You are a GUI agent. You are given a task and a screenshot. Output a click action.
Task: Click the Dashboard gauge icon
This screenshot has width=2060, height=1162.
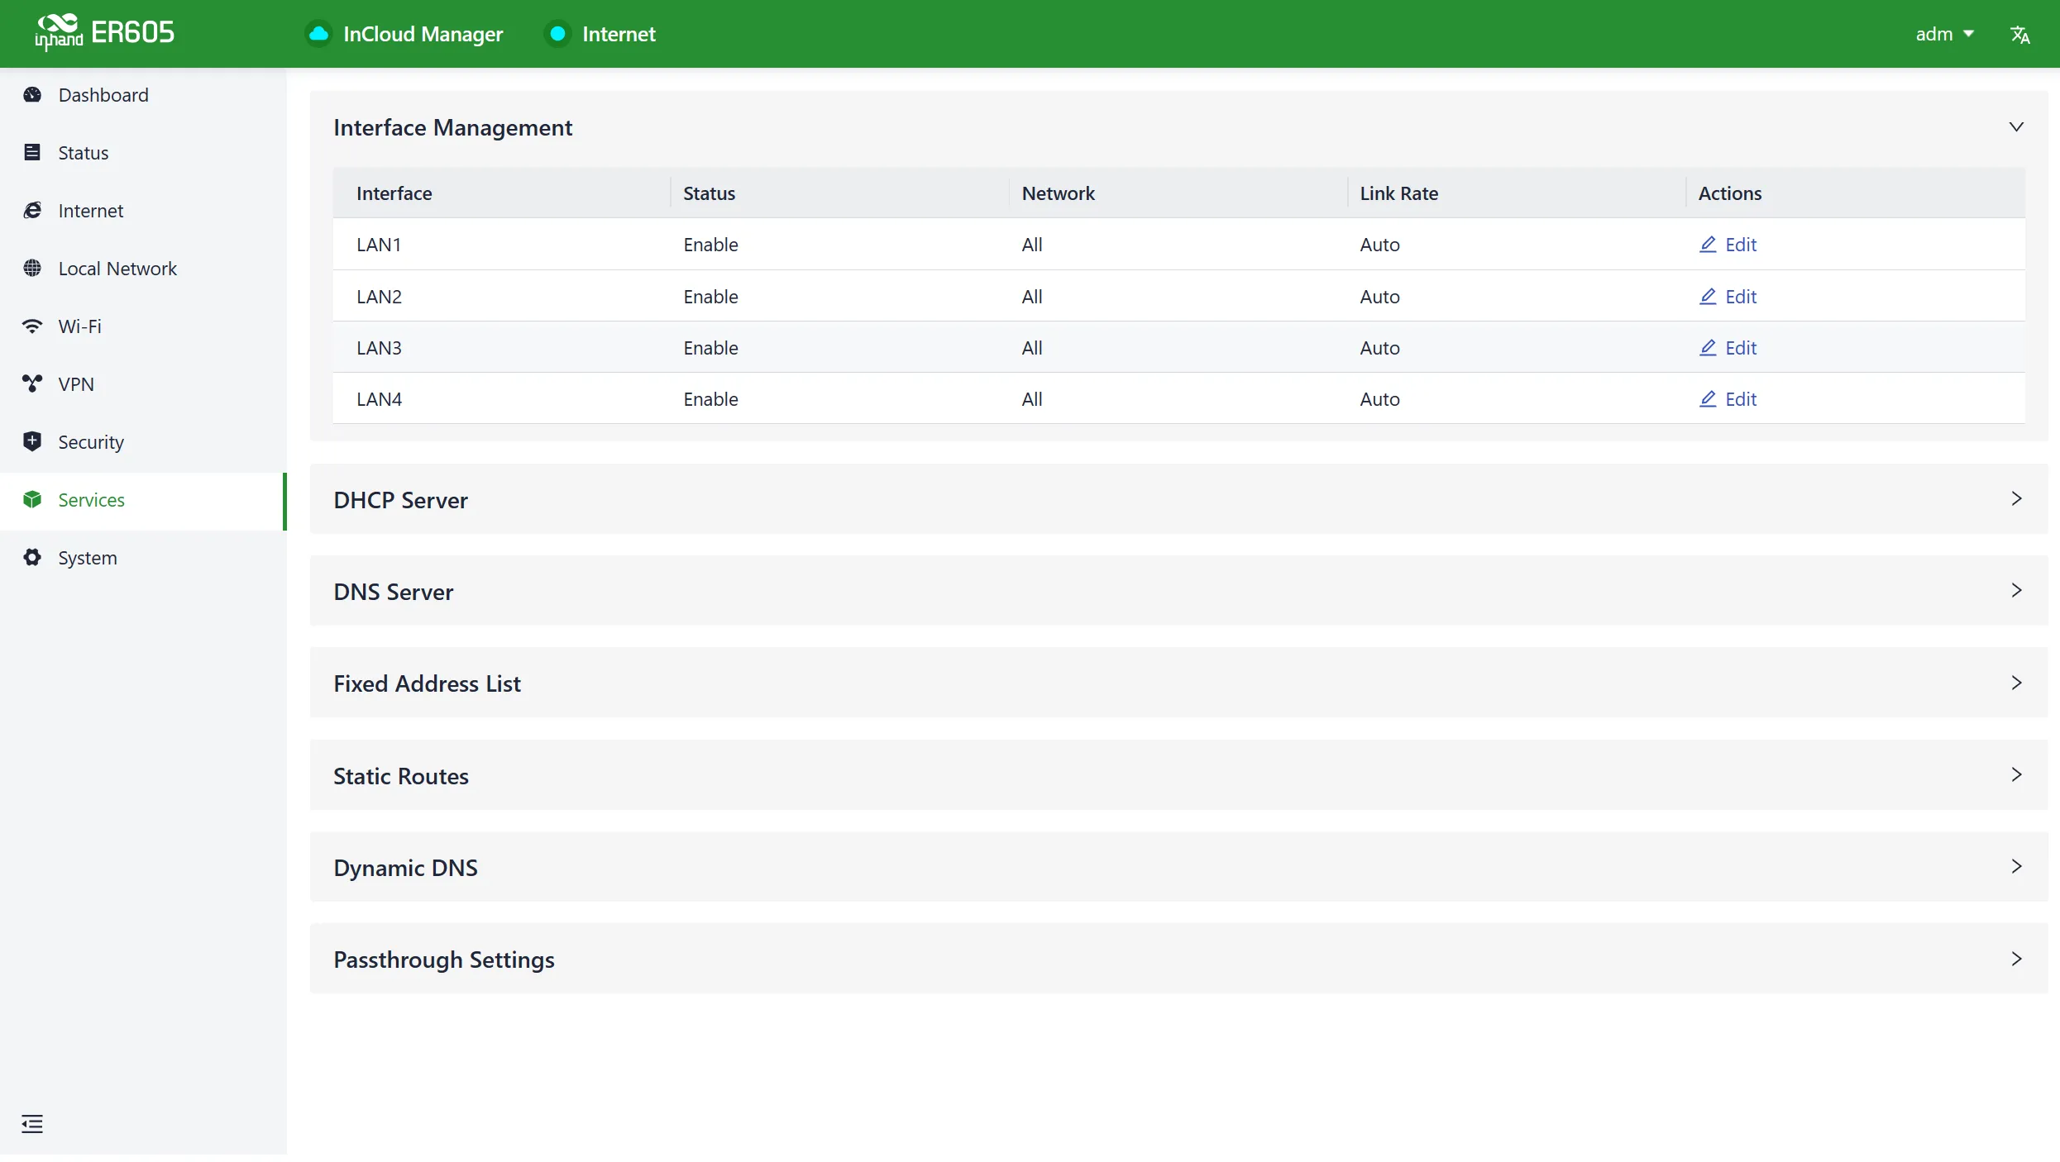tap(32, 95)
